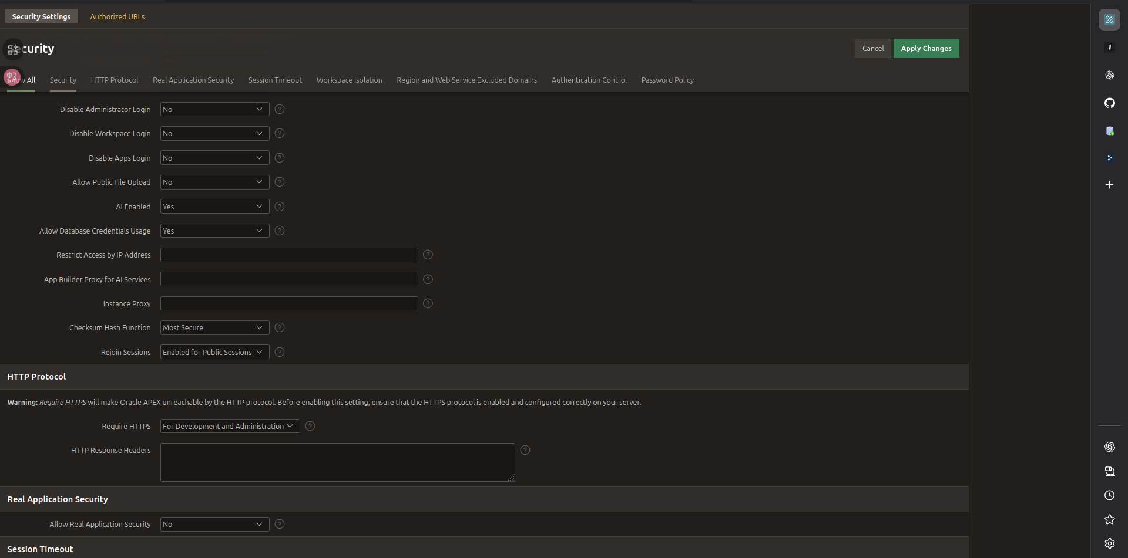Show help for Disable Administrator Login

pyautogui.click(x=280, y=109)
